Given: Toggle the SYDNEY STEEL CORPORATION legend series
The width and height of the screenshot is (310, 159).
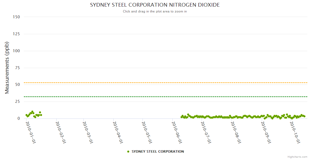Looking at the screenshot, I should (x=158, y=152).
